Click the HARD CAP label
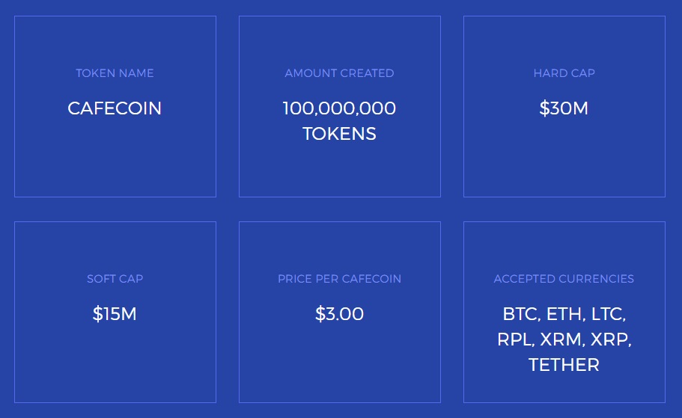682x418 pixels. (564, 73)
